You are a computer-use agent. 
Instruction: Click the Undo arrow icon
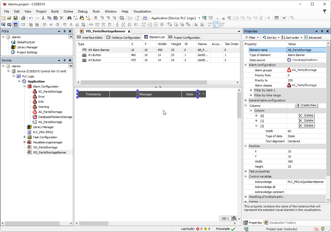point(31,18)
